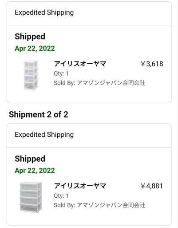Select the ¥4,881 price text
This screenshot has height=228, width=178.
(152, 186)
